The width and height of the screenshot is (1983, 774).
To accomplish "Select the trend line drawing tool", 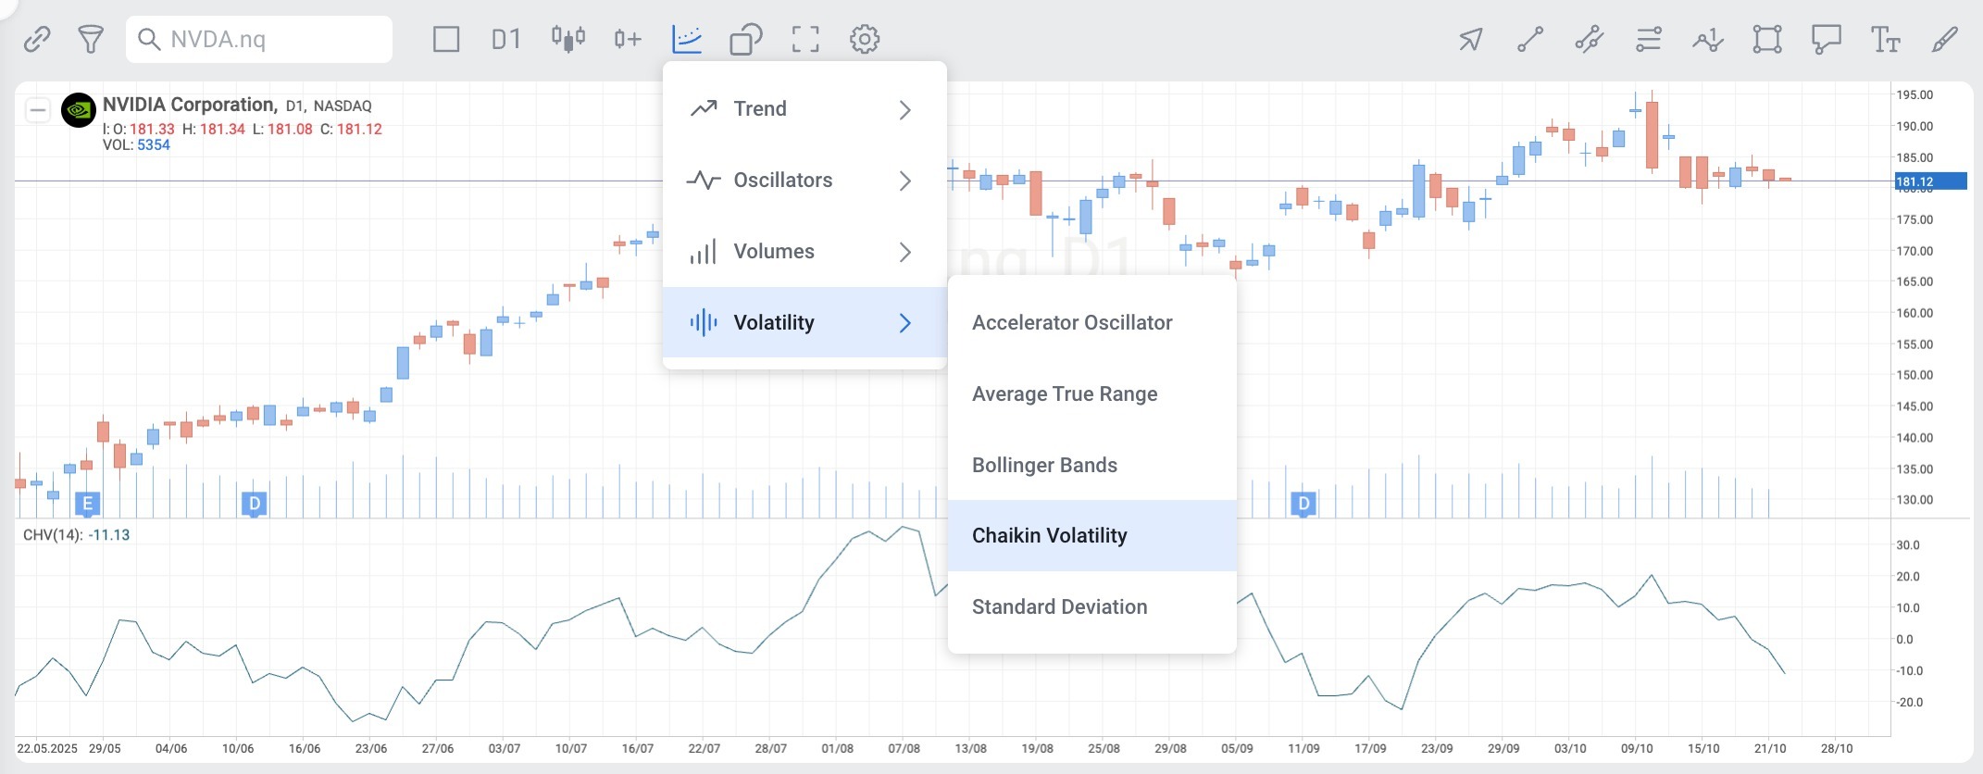I will point(1530,39).
